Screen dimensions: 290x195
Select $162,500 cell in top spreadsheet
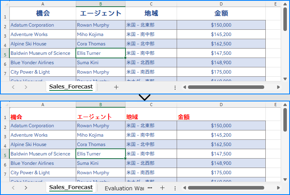point(221,44)
